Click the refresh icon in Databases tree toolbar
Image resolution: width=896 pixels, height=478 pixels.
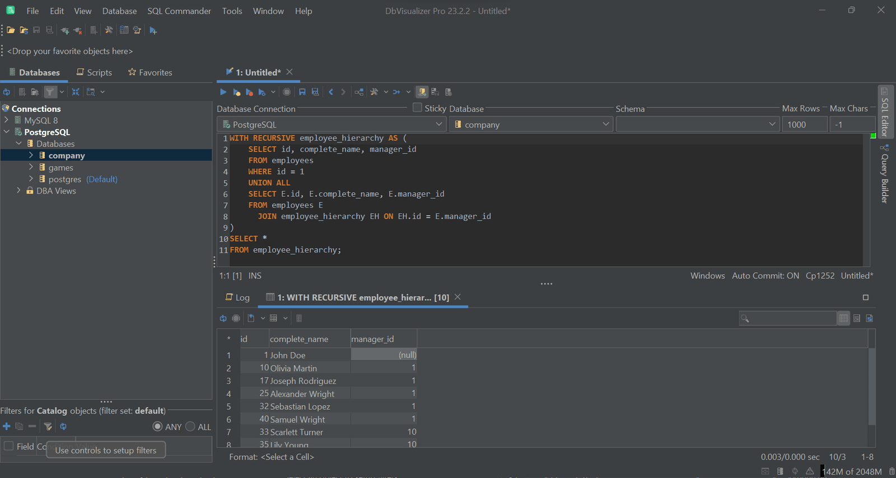(x=7, y=92)
